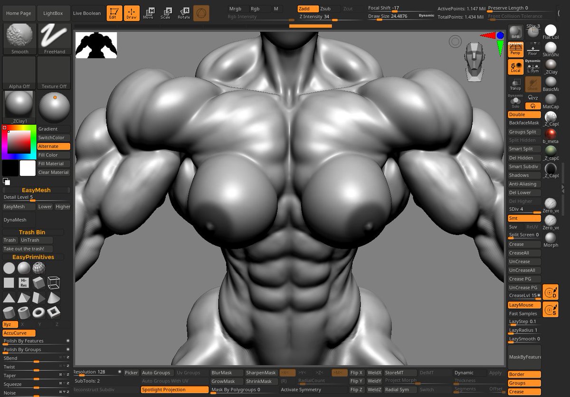The width and height of the screenshot is (570, 397).
Task: Open the Alpha Off selector
Action: [19, 73]
